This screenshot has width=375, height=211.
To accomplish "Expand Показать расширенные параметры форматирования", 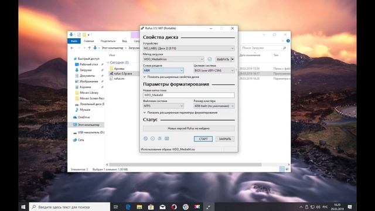I will (x=180, y=113).
